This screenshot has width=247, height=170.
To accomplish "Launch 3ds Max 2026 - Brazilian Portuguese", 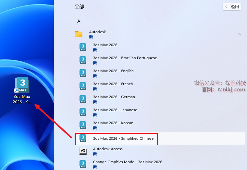I will [125, 58].
